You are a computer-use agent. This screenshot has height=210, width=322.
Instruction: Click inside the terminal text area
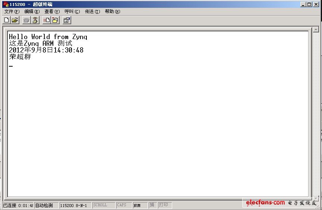pos(157,119)
